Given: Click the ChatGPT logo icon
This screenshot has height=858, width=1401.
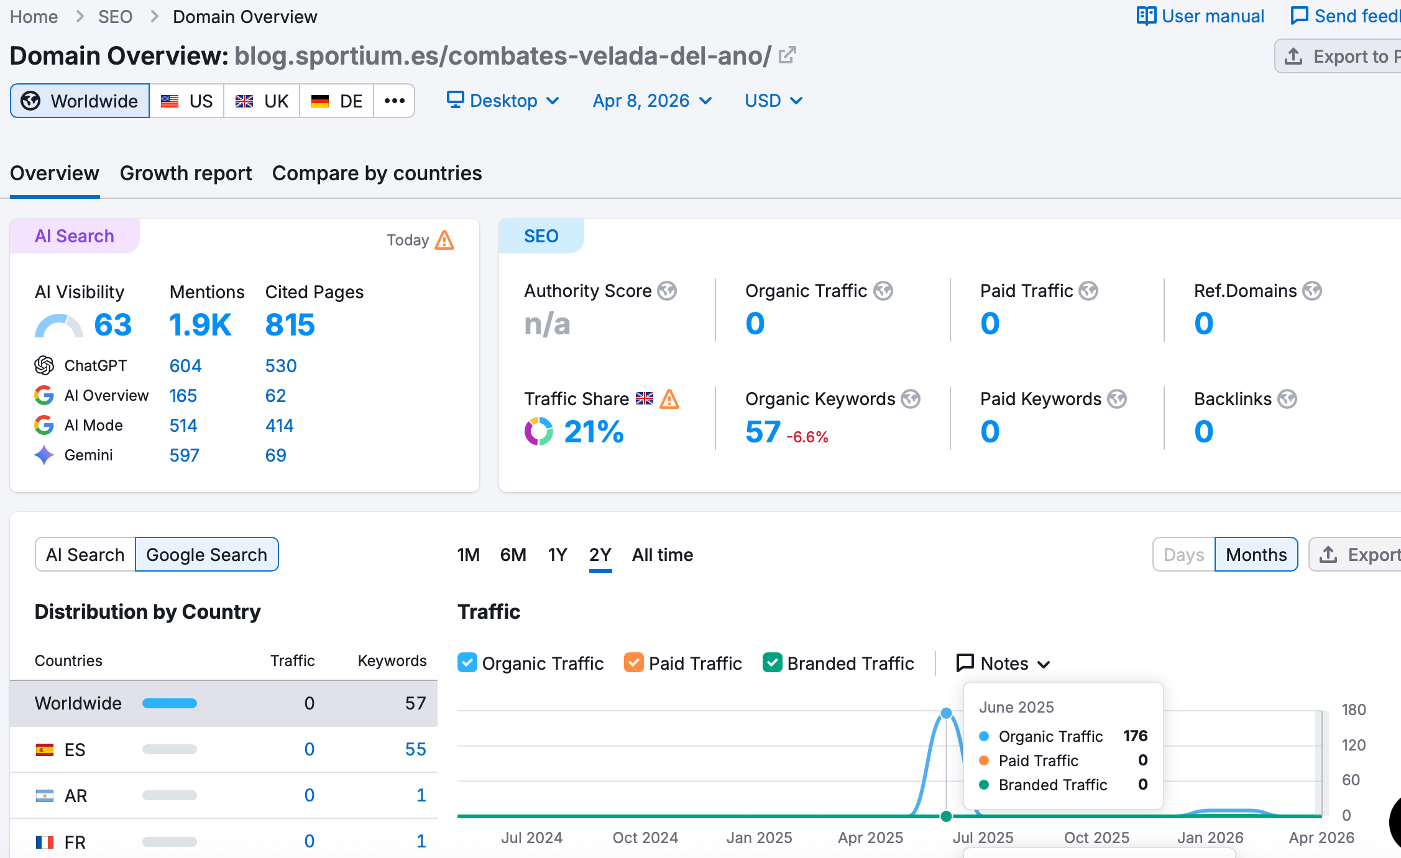Looking at the screenshot, I should point(44,365).
